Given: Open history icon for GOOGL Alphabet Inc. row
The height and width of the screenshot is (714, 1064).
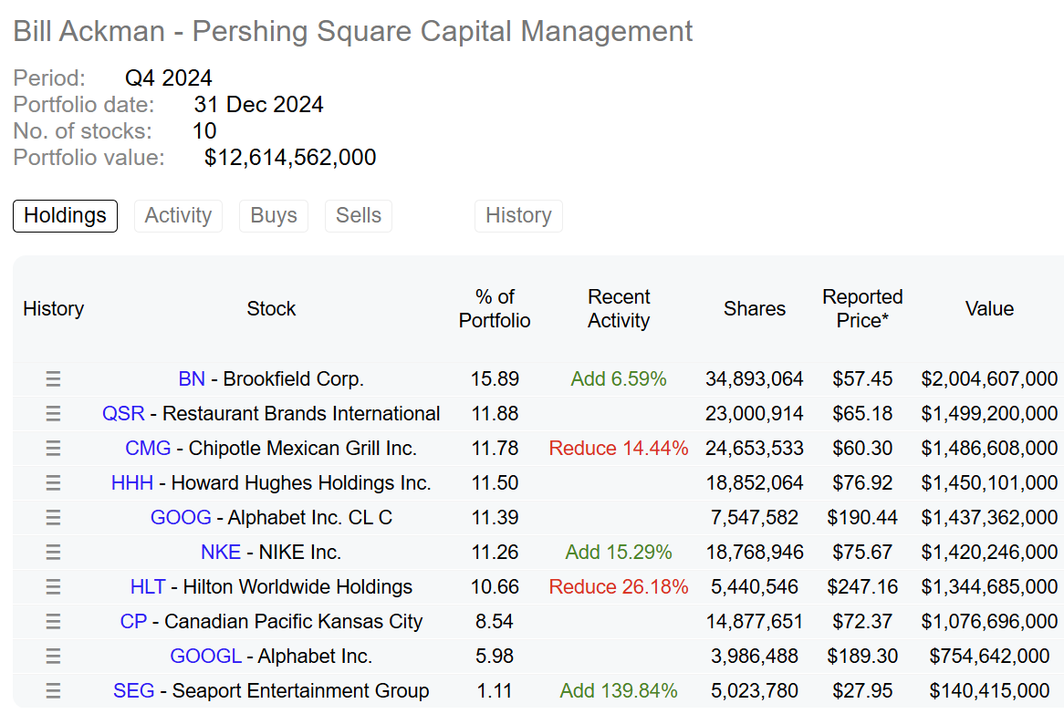Looking at the screenshot, I should coord(53,656).
